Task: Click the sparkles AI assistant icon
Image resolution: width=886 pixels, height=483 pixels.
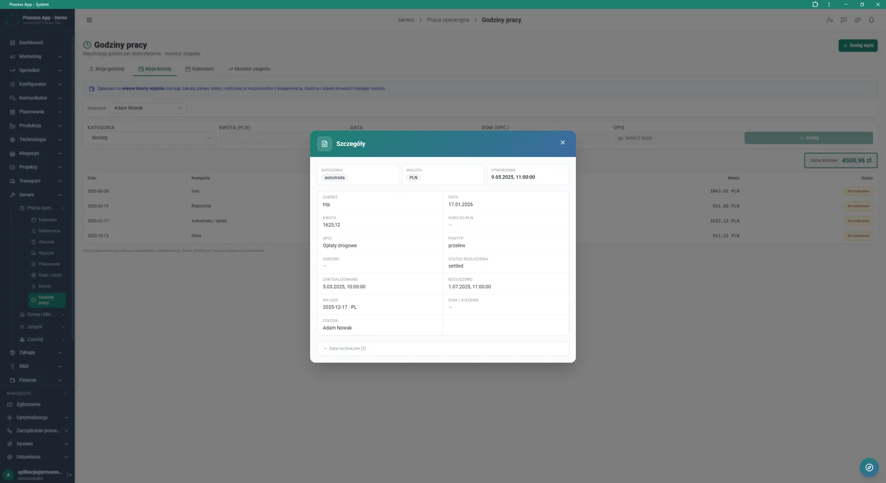Action: [x=858, y=20]
